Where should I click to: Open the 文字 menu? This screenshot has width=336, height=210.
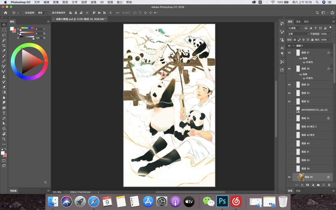tap(75, 2)
